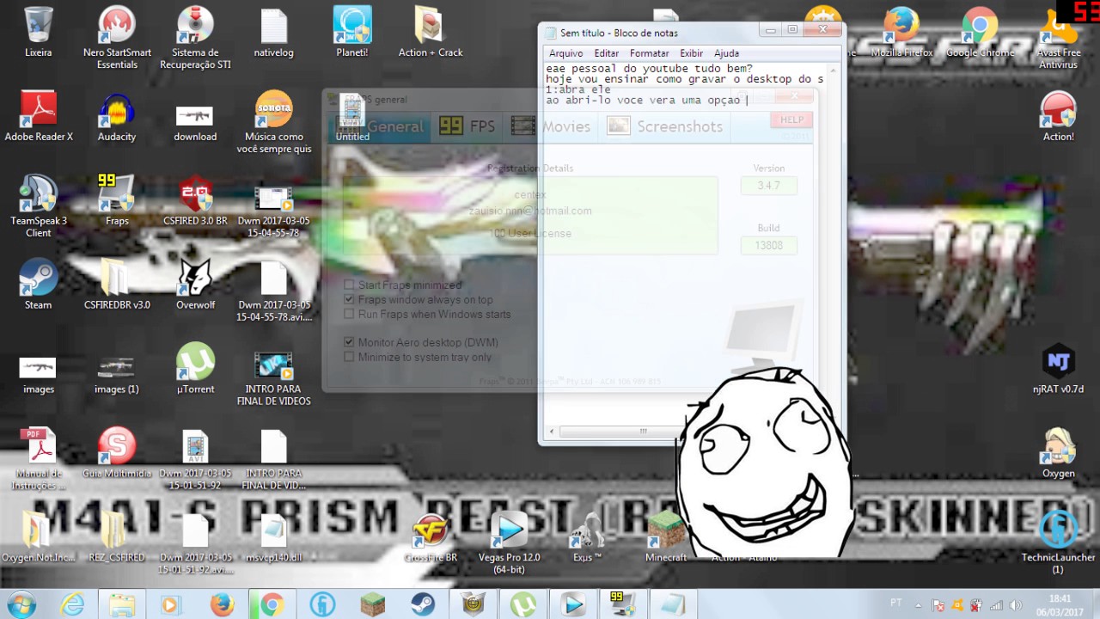The width and height of the screenshot is (1100, 619).
Task: Open Música como você sempre quis shortcut
Action: pos(273,122)
